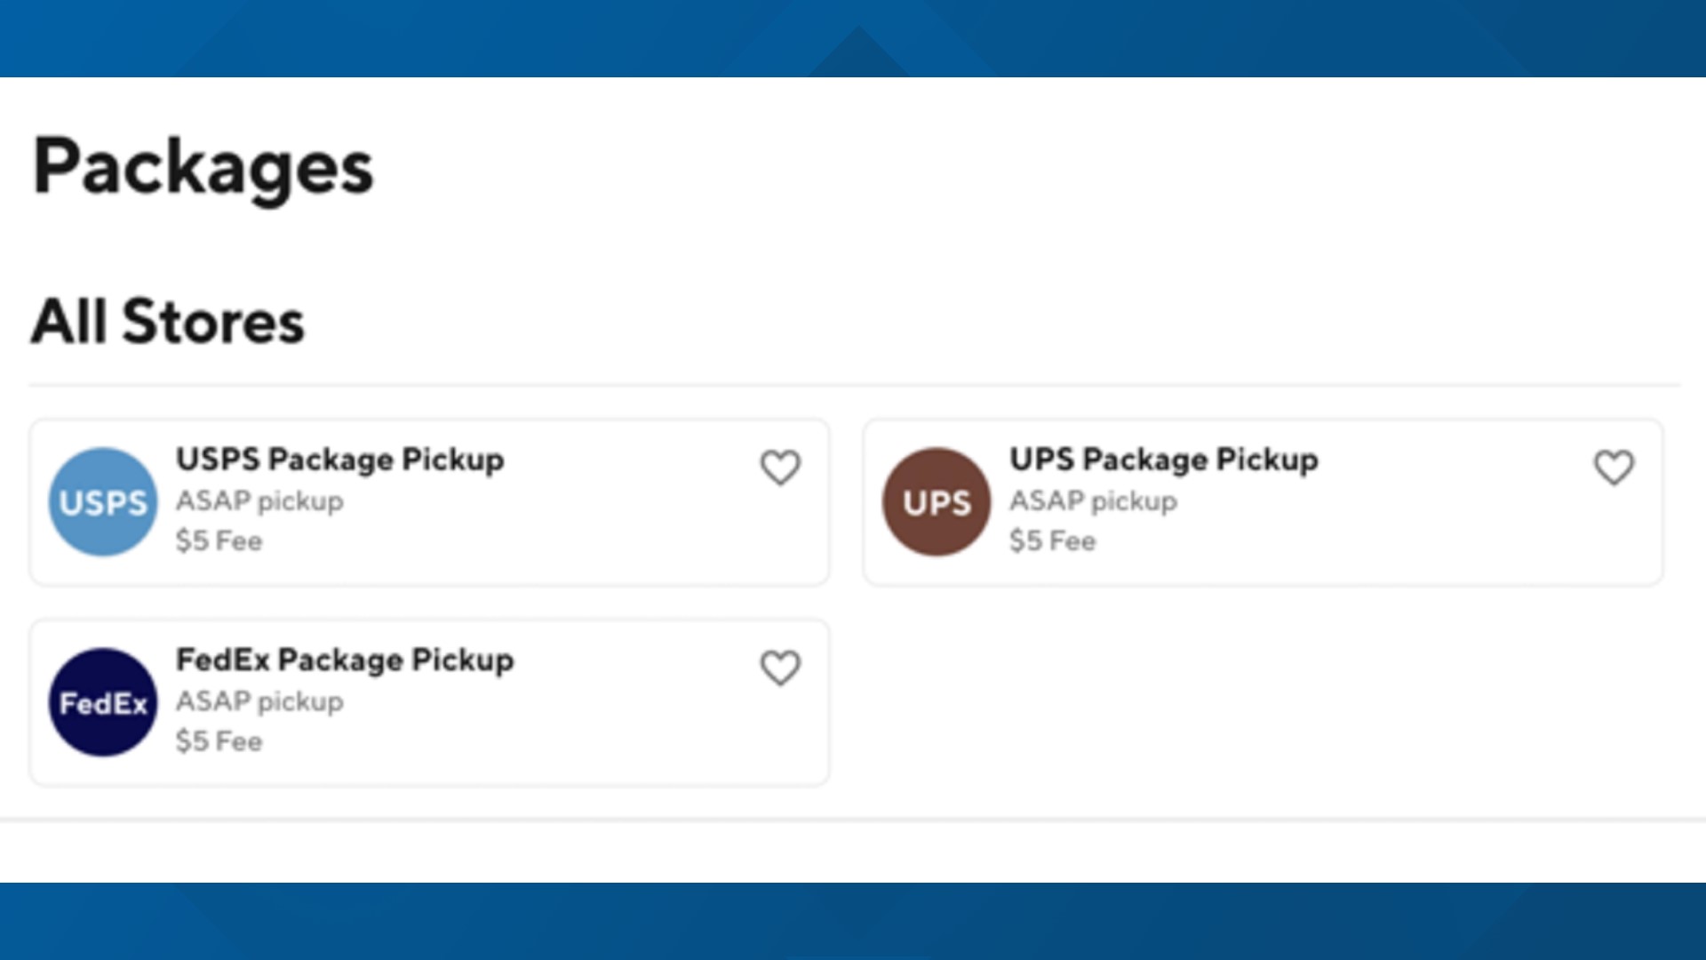Image resolution: width=1706 pixels, height=960 pixels.
Task: Click the brown UPS logo icon
Action: pos(936,500)
